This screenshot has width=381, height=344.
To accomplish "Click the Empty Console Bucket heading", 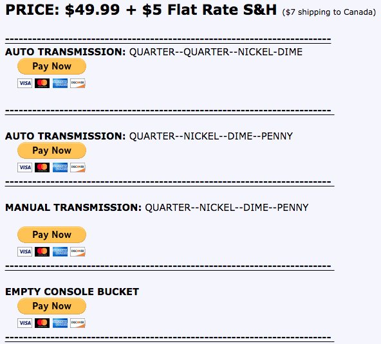I will point(72,291).
